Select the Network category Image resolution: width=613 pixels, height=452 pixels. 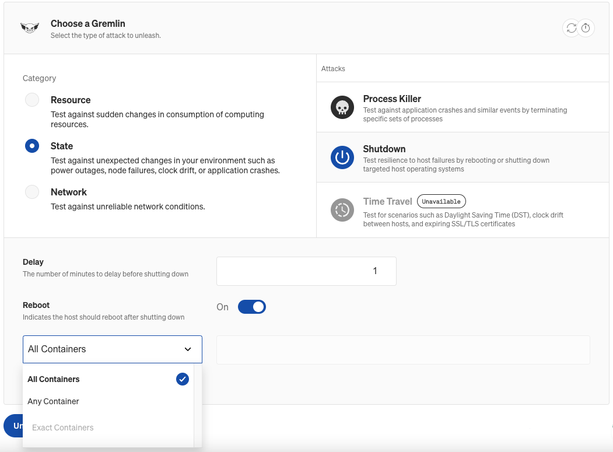32,191
